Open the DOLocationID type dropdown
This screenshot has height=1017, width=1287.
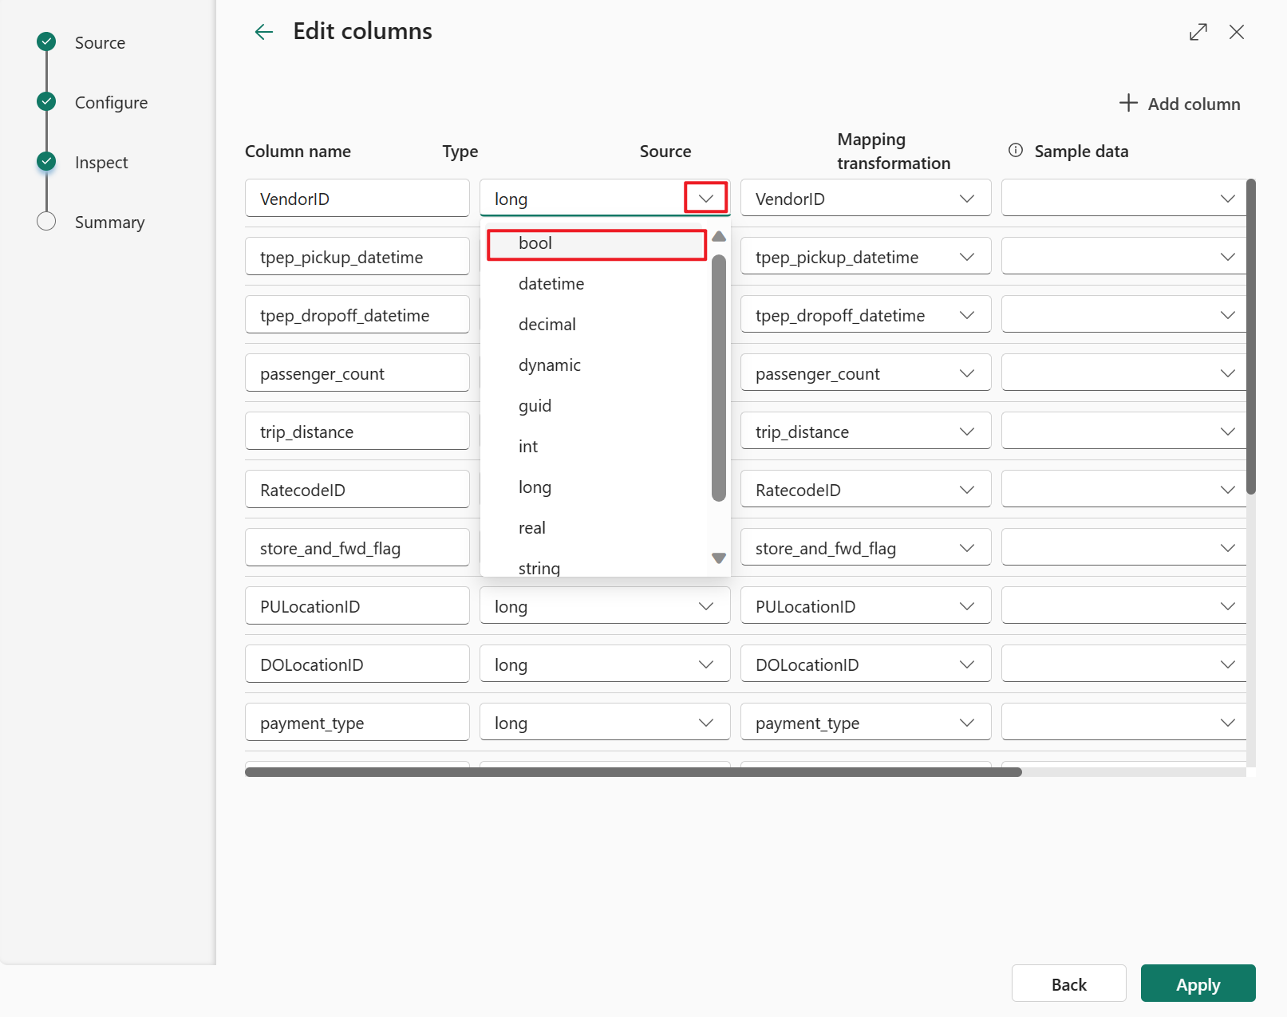(605, 664)
